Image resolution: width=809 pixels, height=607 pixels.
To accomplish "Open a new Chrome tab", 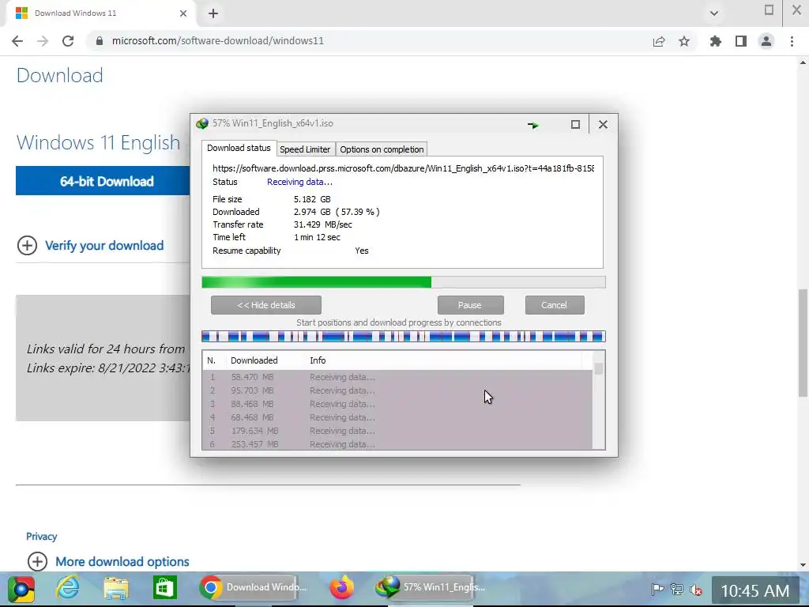I will (x=213, y=13).
